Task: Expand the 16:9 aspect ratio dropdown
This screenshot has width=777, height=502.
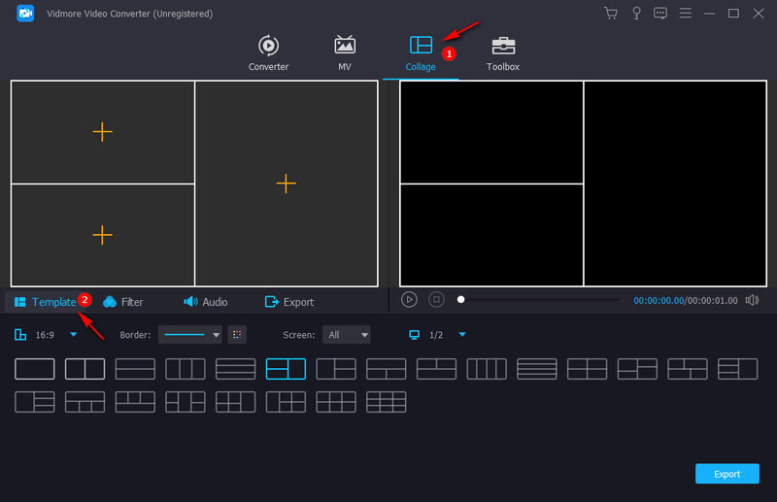Action: tap(74, 335)
